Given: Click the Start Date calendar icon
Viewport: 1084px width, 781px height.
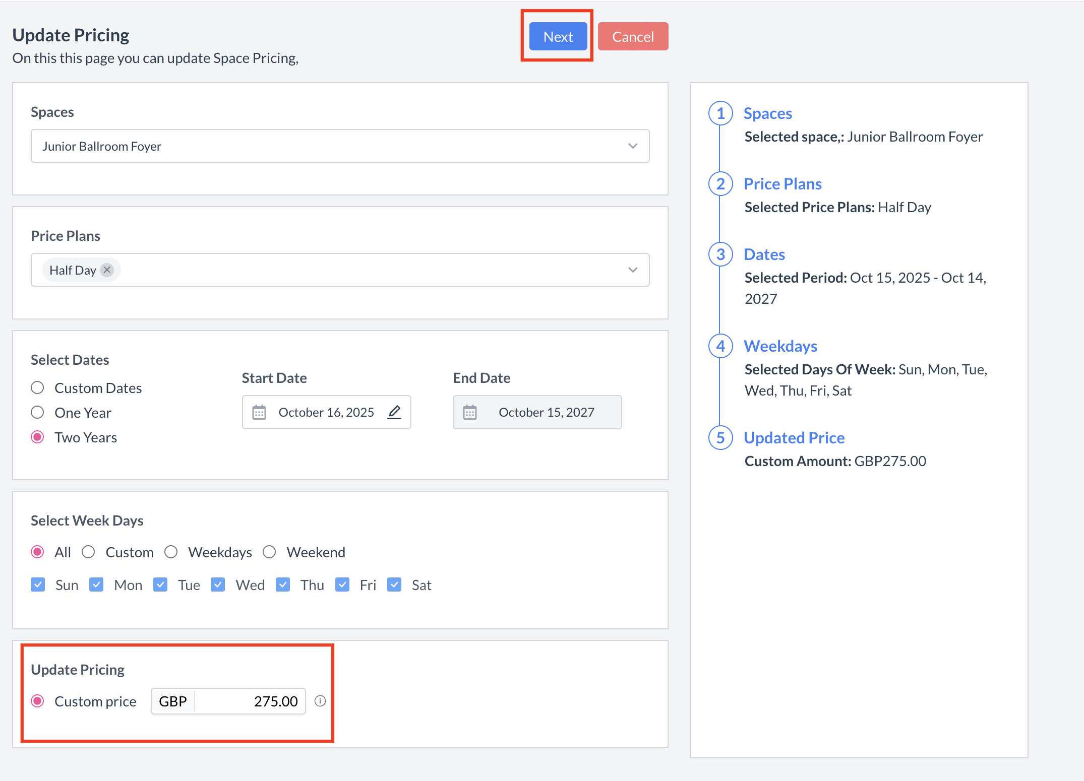Looking at the screenshot, I should (x=259, y=412).
